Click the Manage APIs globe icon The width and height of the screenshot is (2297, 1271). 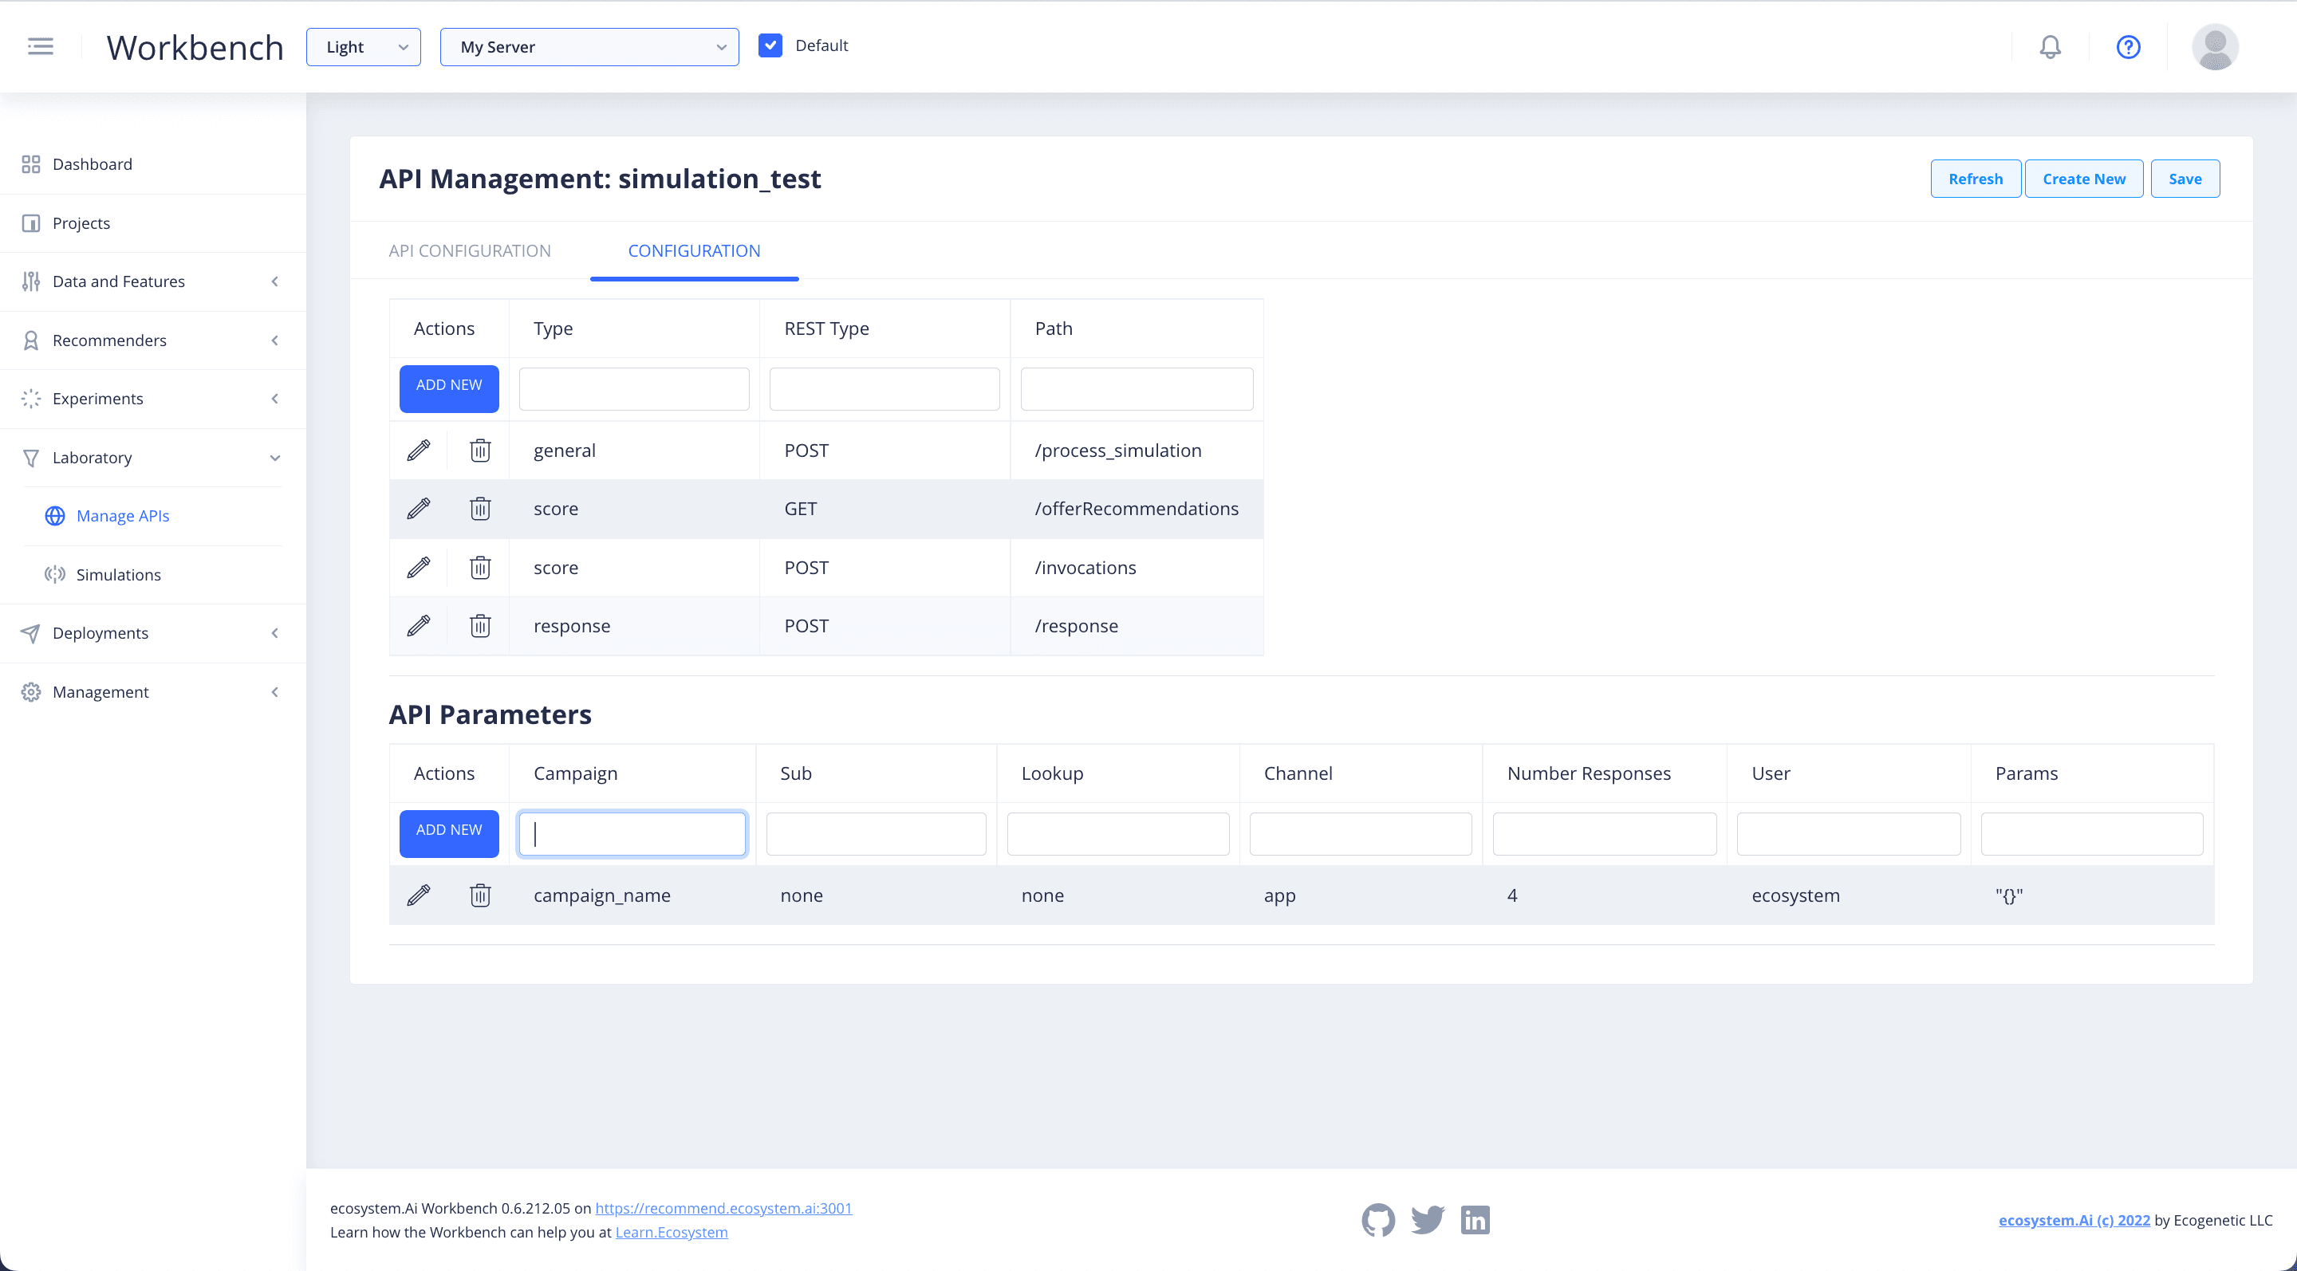point(54,515)
